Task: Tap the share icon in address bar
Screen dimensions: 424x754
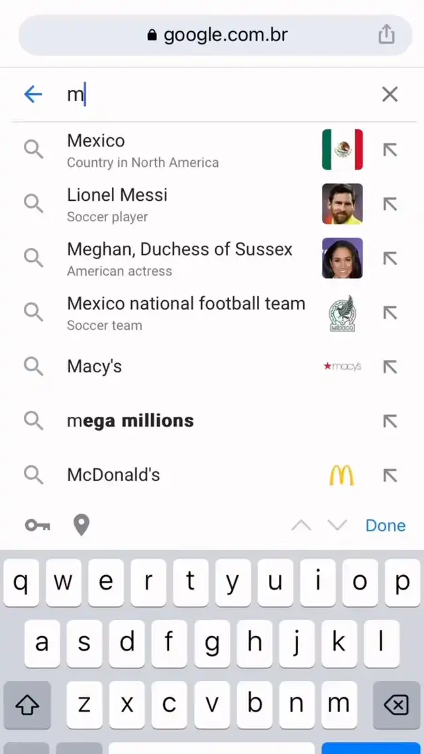Action: (x=387, y=35)
